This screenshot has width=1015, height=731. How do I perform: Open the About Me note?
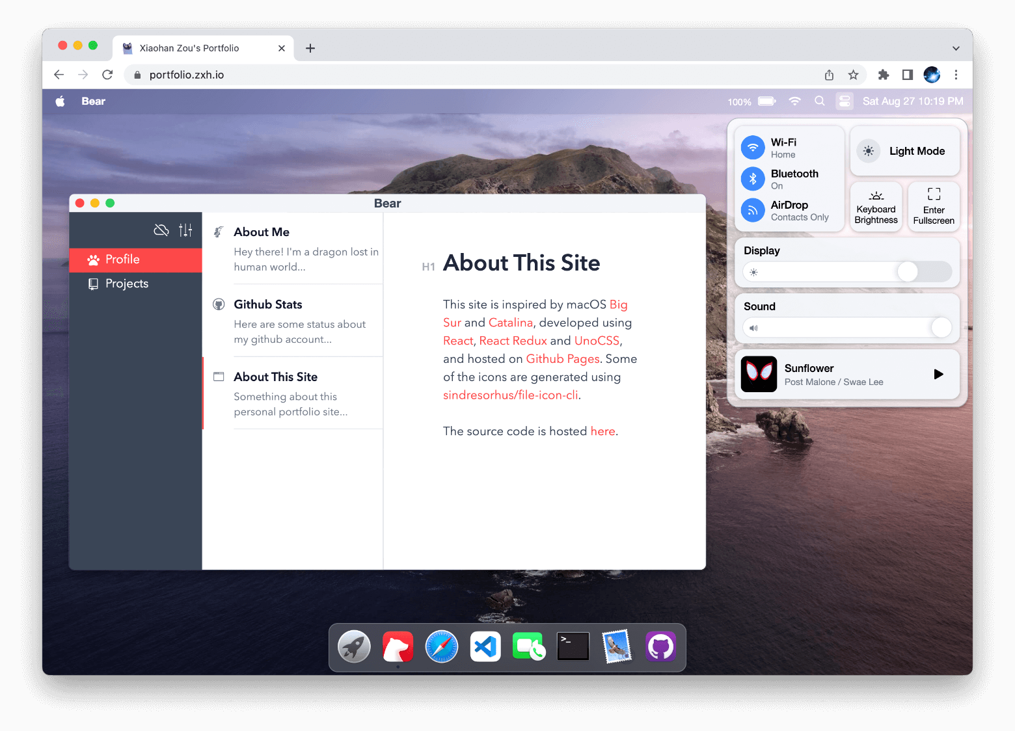coord(293,248)
